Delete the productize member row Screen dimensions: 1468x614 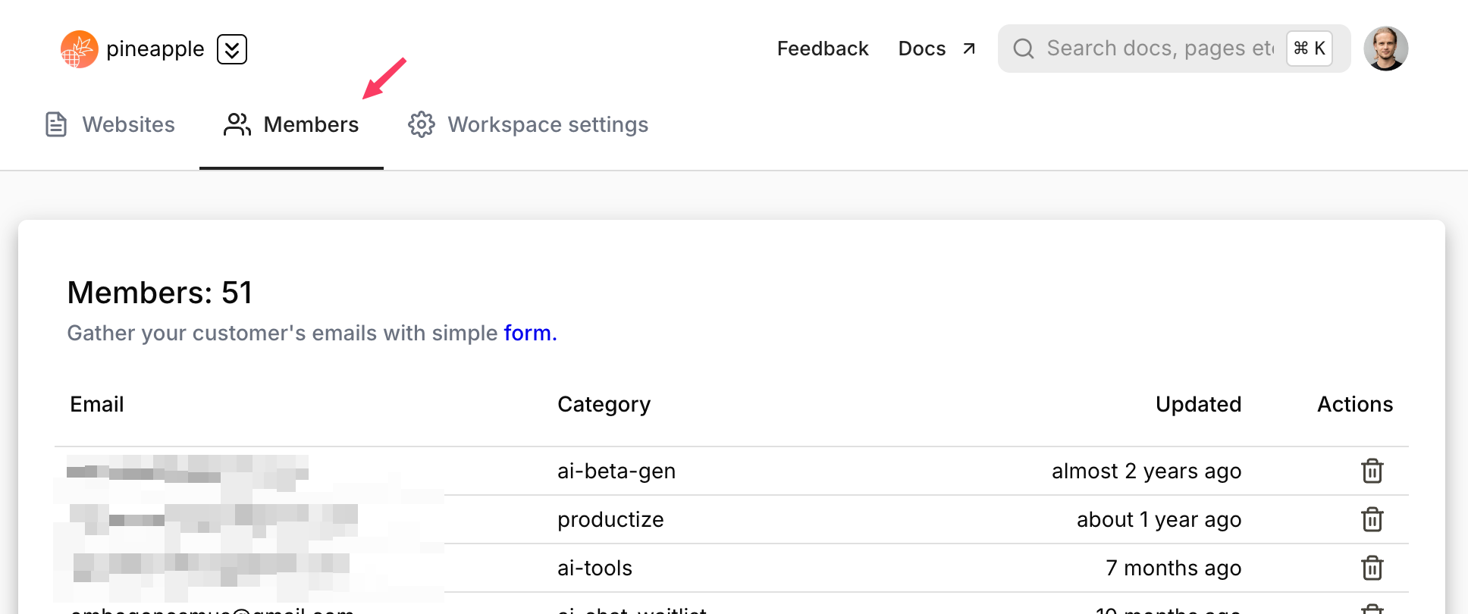point(1372,519)
